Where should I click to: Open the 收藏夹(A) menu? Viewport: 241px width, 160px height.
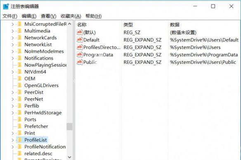[71, 16]
